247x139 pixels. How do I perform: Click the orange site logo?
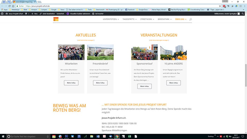pos(56,19)
